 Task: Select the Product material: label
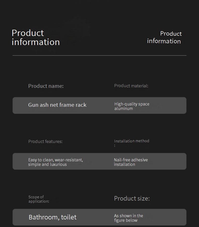(131, 86)
